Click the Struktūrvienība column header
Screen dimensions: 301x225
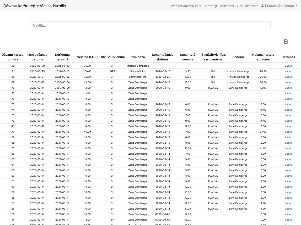pyautogui.click(x=113, y=57)
